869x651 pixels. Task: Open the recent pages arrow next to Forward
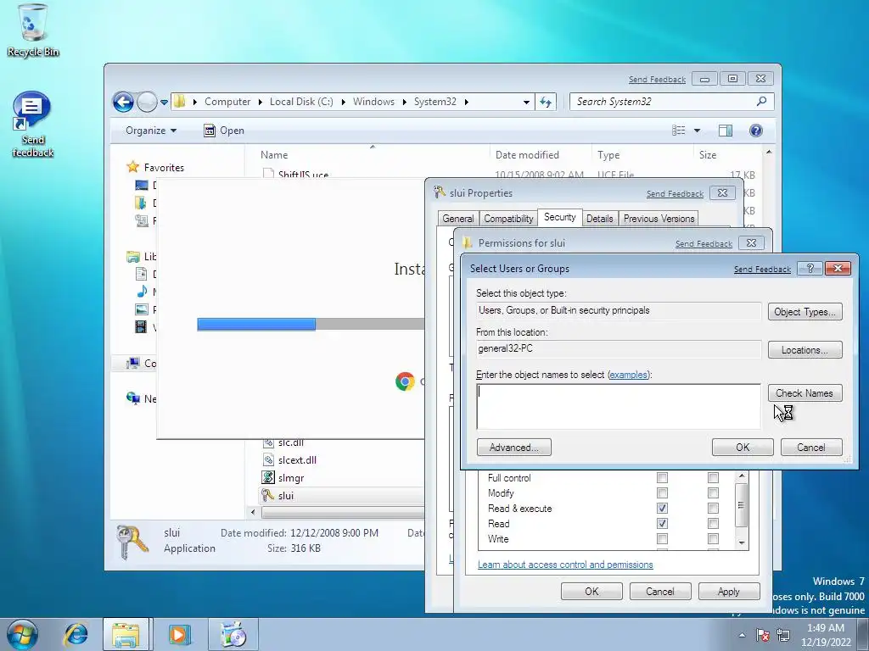pyautogui.click(x=164, y=103)
